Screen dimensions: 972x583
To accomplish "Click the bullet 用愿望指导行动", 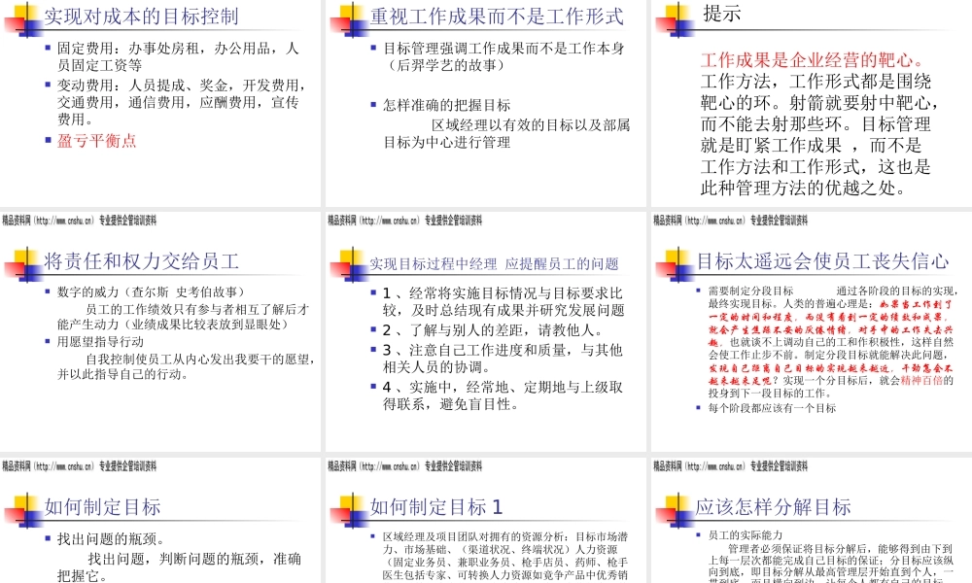I will (100, 341).
